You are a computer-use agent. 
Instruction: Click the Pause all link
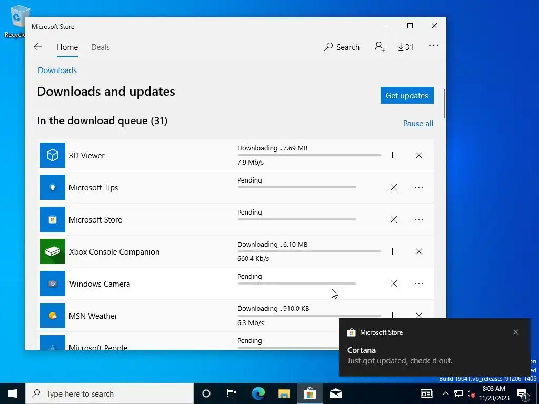418,123
